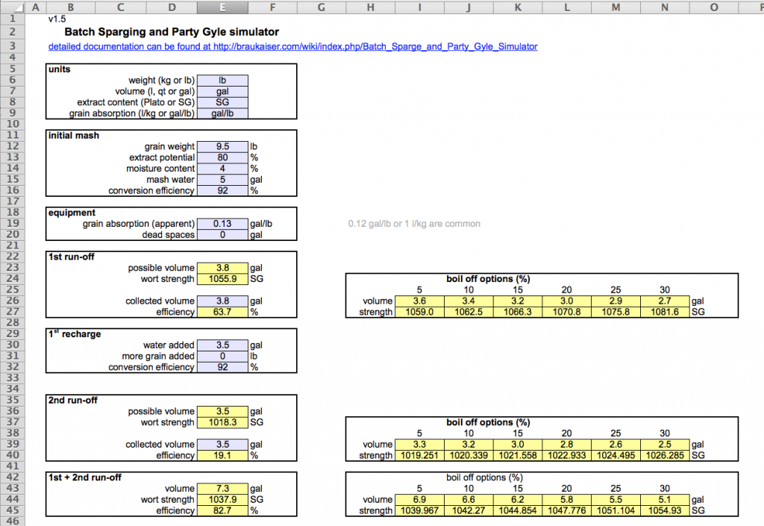Select the grain weight cell 9.5
The image size is (764, 526).
click(222, 146)
